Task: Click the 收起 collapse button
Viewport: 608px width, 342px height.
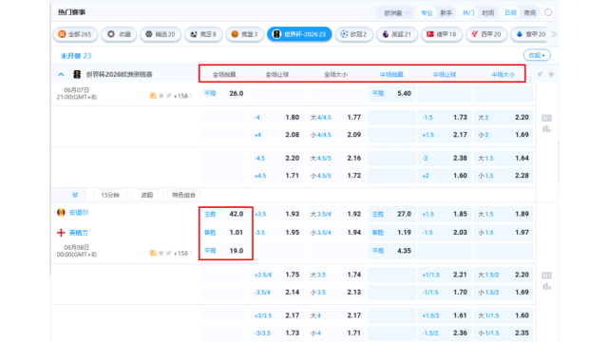Action: [537, 55]
